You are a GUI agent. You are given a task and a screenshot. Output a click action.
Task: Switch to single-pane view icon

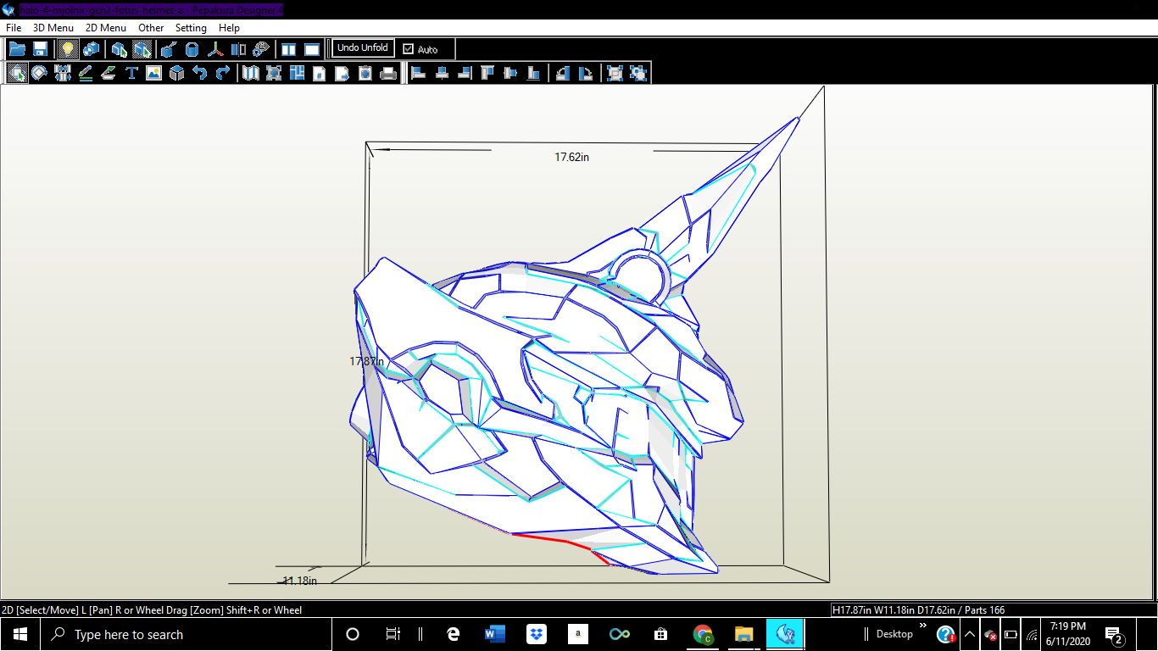[312, 49]
